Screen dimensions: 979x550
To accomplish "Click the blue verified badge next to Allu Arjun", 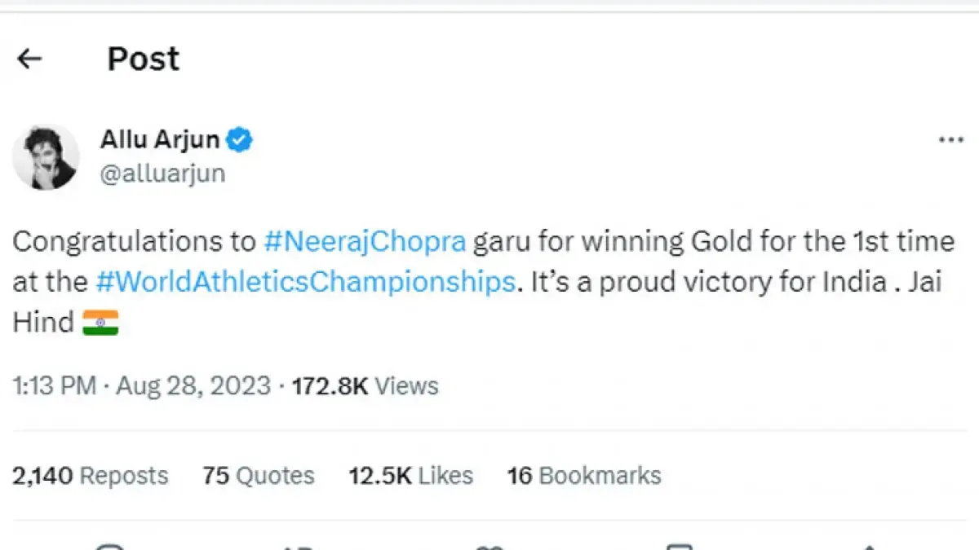I will (x=238, y=139).
